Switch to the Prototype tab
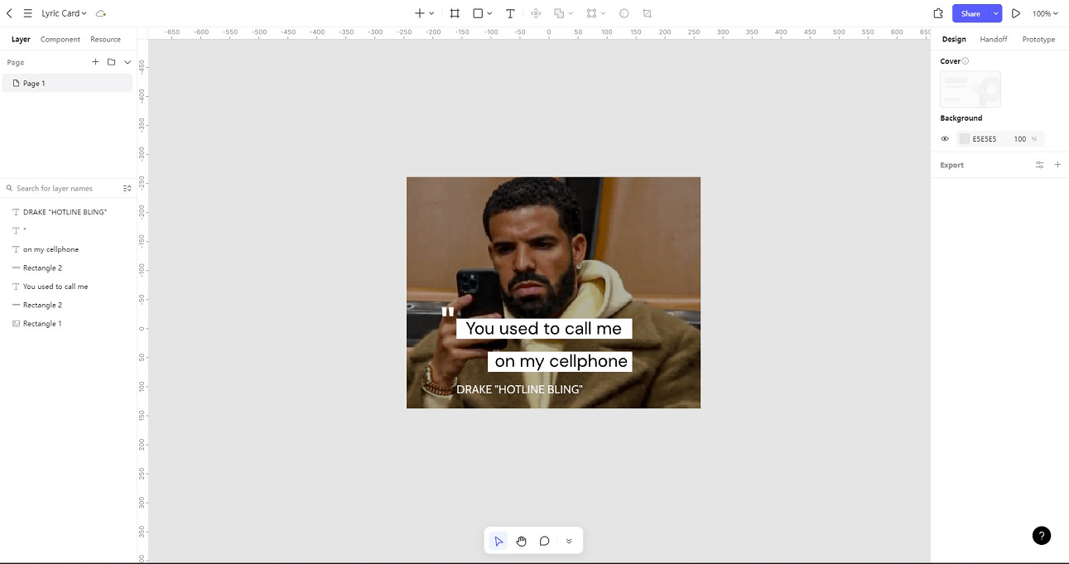The width and height of the screenshot is (1069, 564). [x=1038, y=39]
